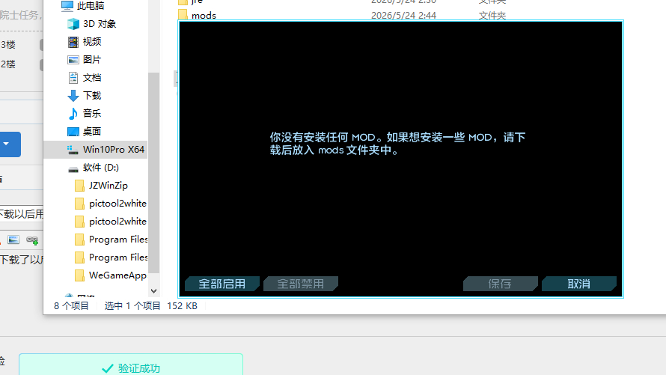Select the 软件 (D:) drive icon
Screen dimensions: 666x375
tap(73, 169)
